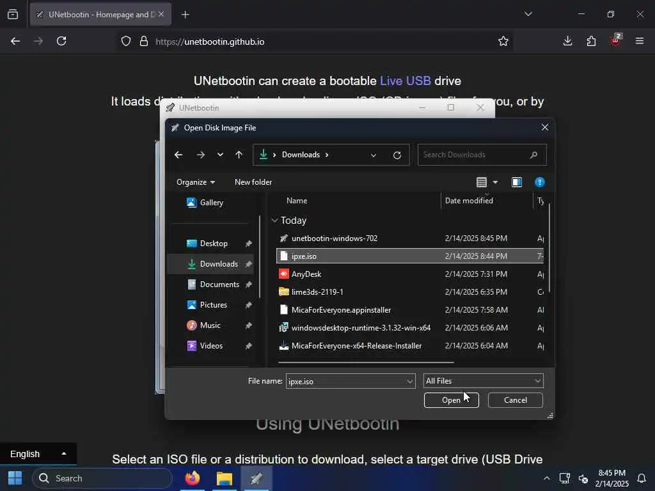Go forward in the file dialog
655x491 pixels.
(200, 155)
